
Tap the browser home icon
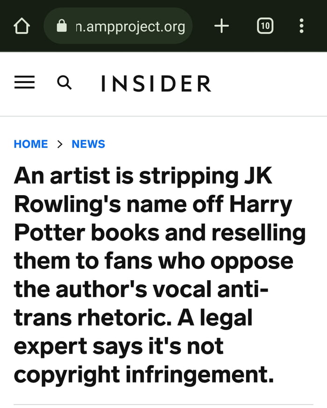point(22,26)
